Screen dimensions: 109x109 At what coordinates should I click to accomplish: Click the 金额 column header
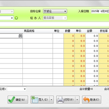(92, 31)
